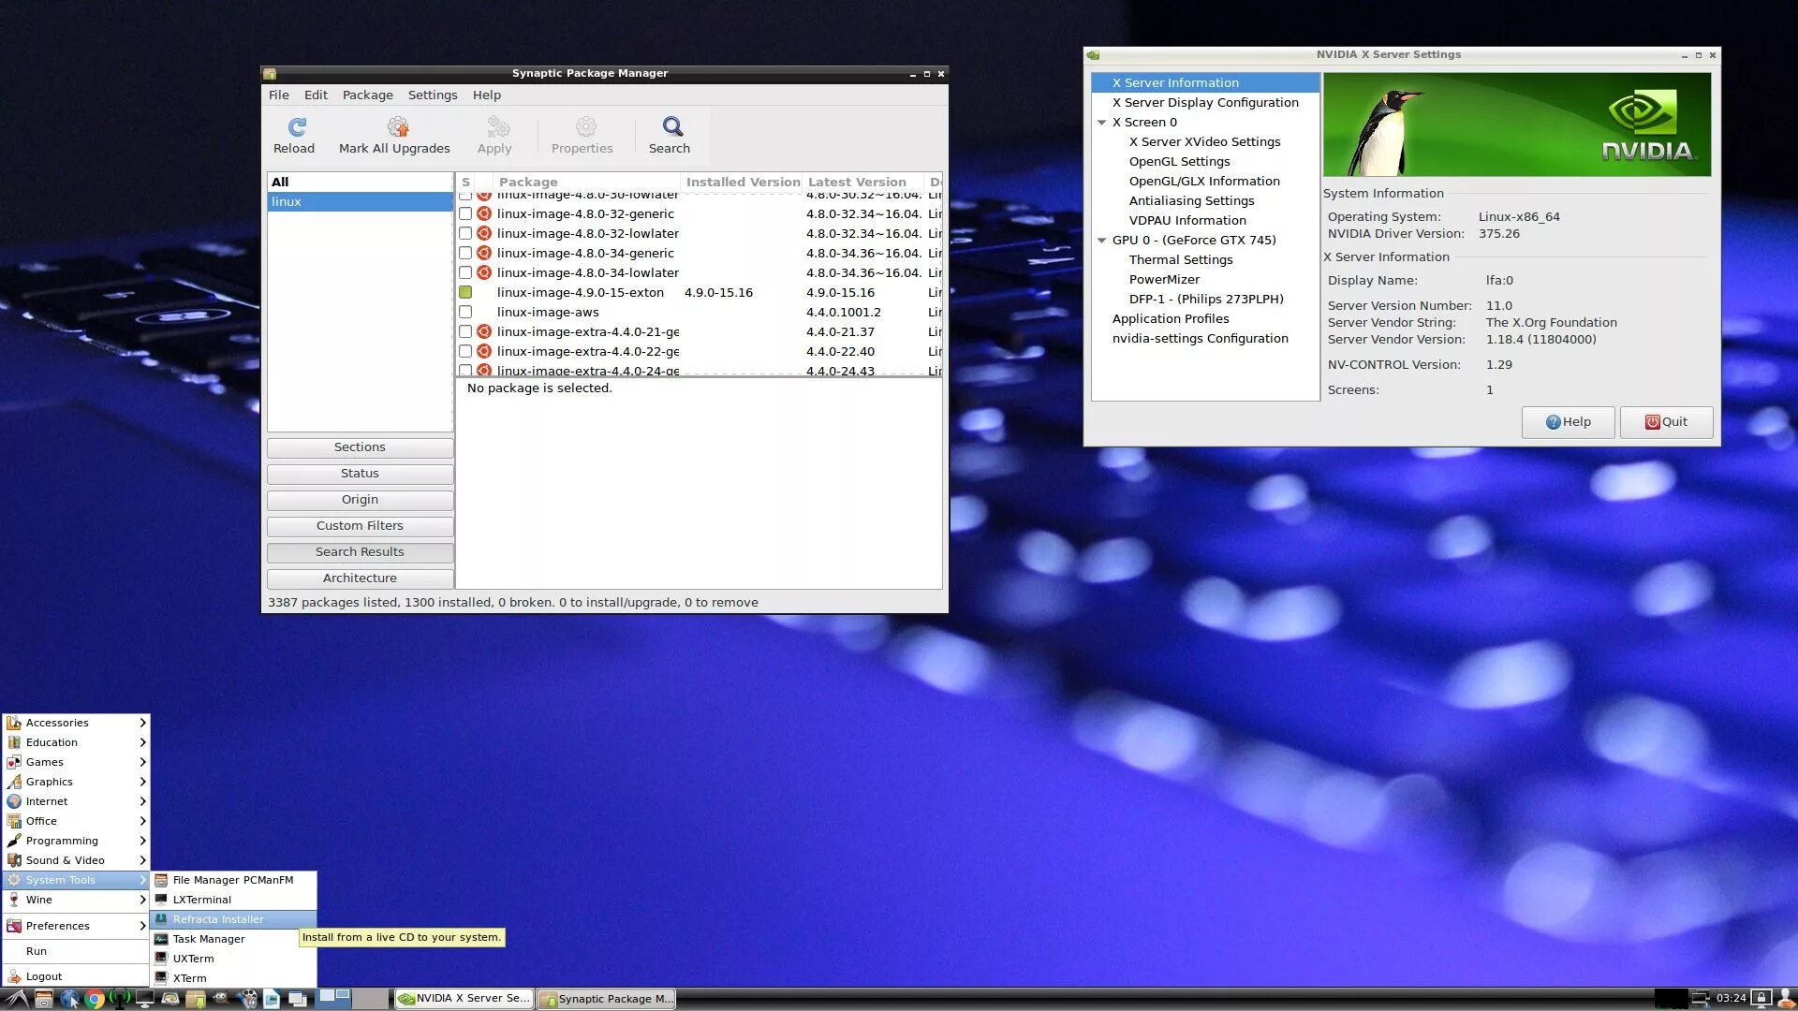Launch Google Chrome from taskbar
Viewport: 1798px width, 1011px height.
[94, 999]
